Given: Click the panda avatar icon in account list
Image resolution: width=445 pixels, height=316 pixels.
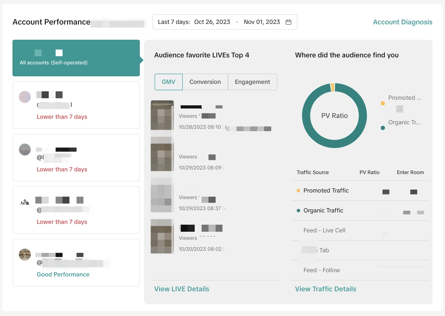Looking at the screenshot, I should [25, 202].
